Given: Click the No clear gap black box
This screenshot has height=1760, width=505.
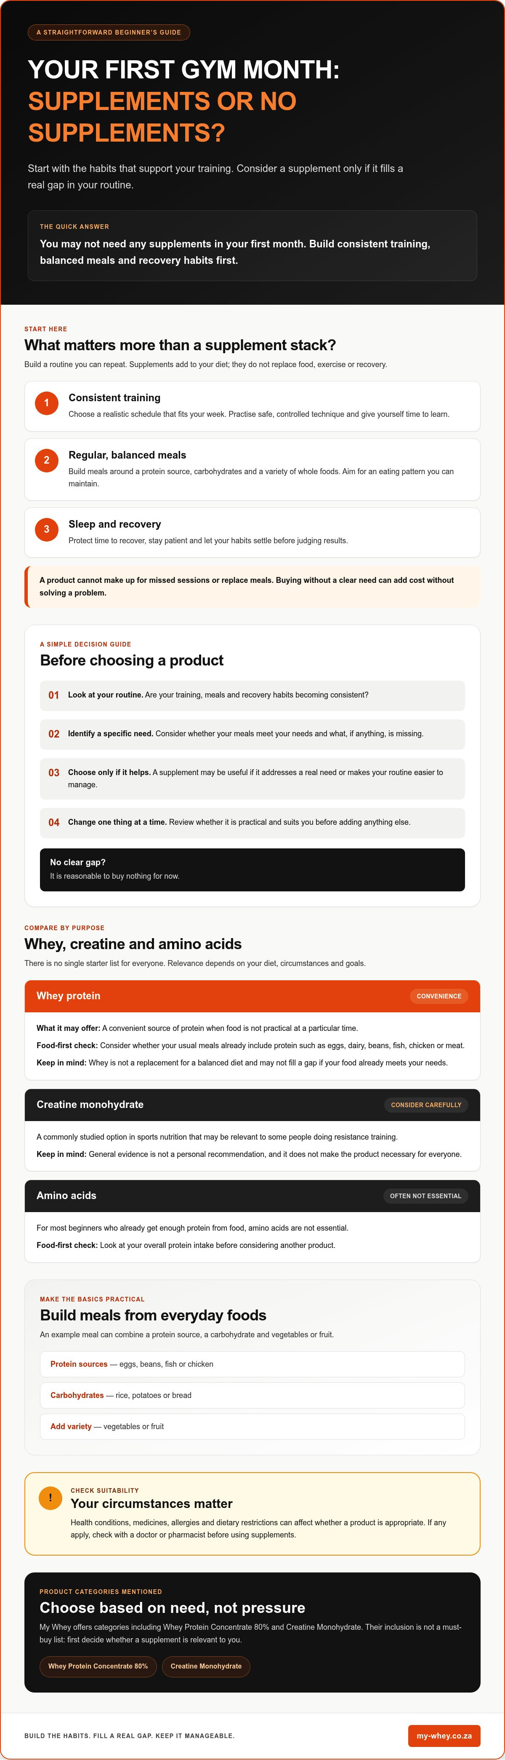Looking at the screenshot, I should pyautogui.click(x=252, y=870).
